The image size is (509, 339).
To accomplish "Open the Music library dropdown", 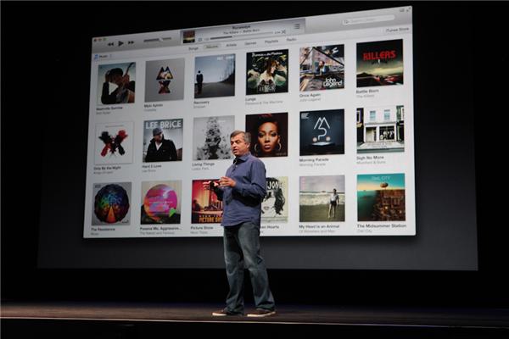I will (x=103, y=57).
